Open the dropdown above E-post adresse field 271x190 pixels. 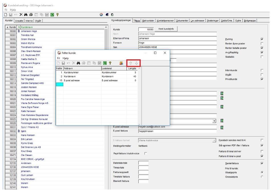pos(214,121)
